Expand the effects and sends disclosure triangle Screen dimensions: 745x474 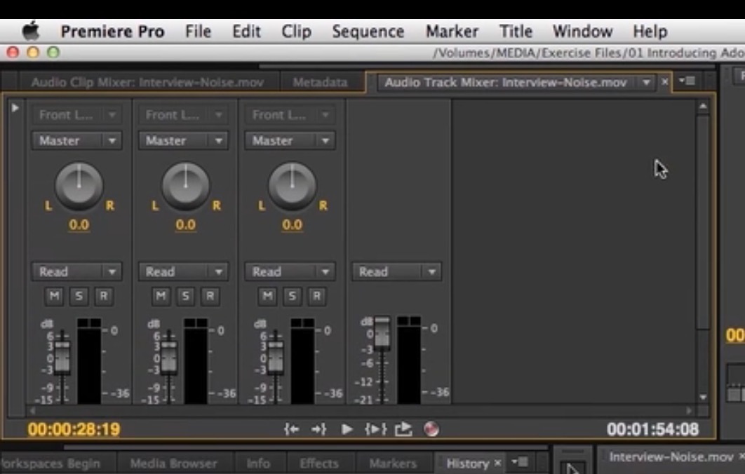point(15,108)
